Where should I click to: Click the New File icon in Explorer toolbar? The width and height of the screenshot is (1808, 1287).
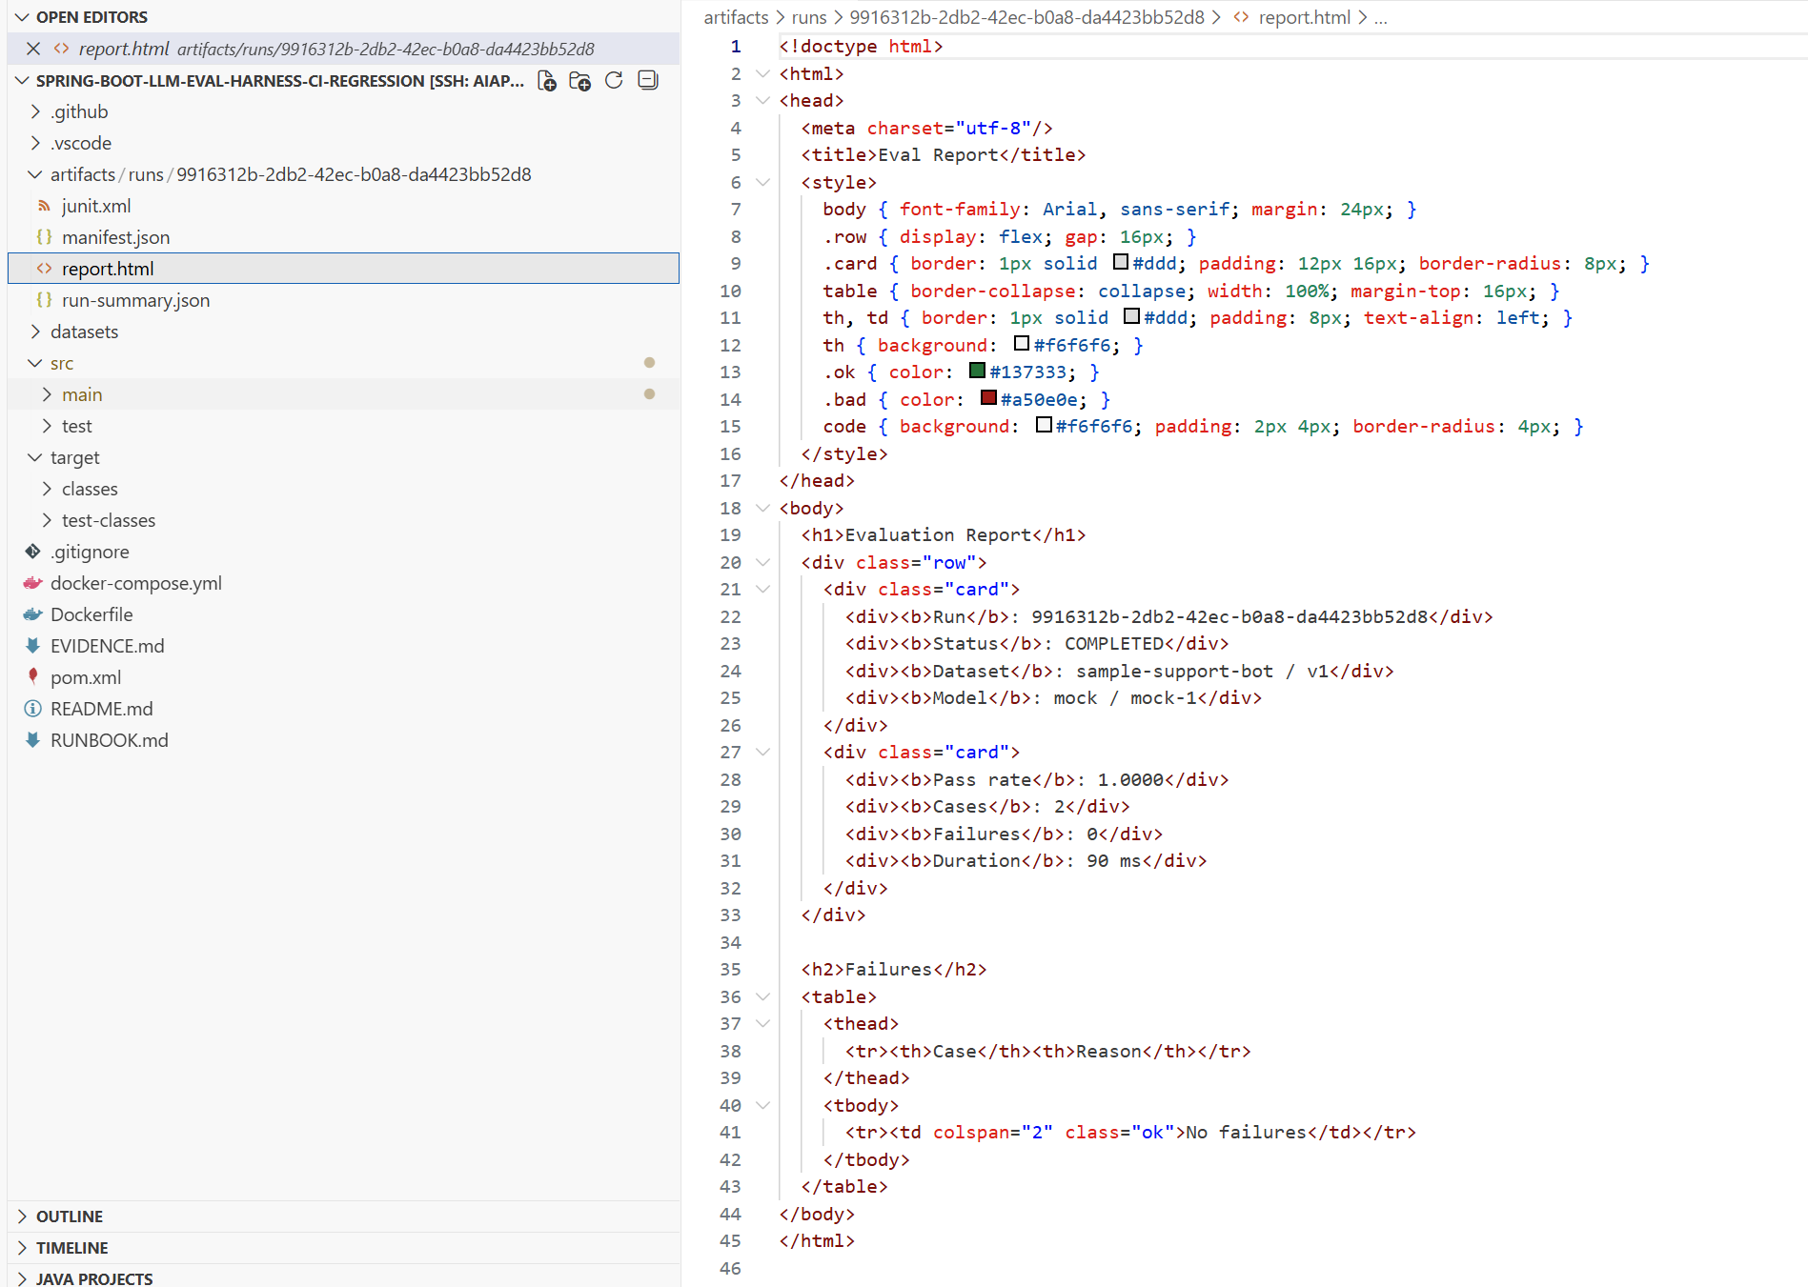[547, 81]
